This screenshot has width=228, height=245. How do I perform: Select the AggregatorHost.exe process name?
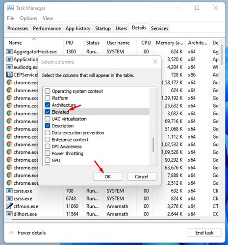35,51
